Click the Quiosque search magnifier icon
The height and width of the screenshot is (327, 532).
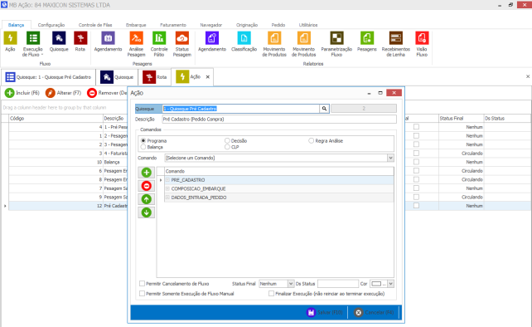click(x=324, y=109)
